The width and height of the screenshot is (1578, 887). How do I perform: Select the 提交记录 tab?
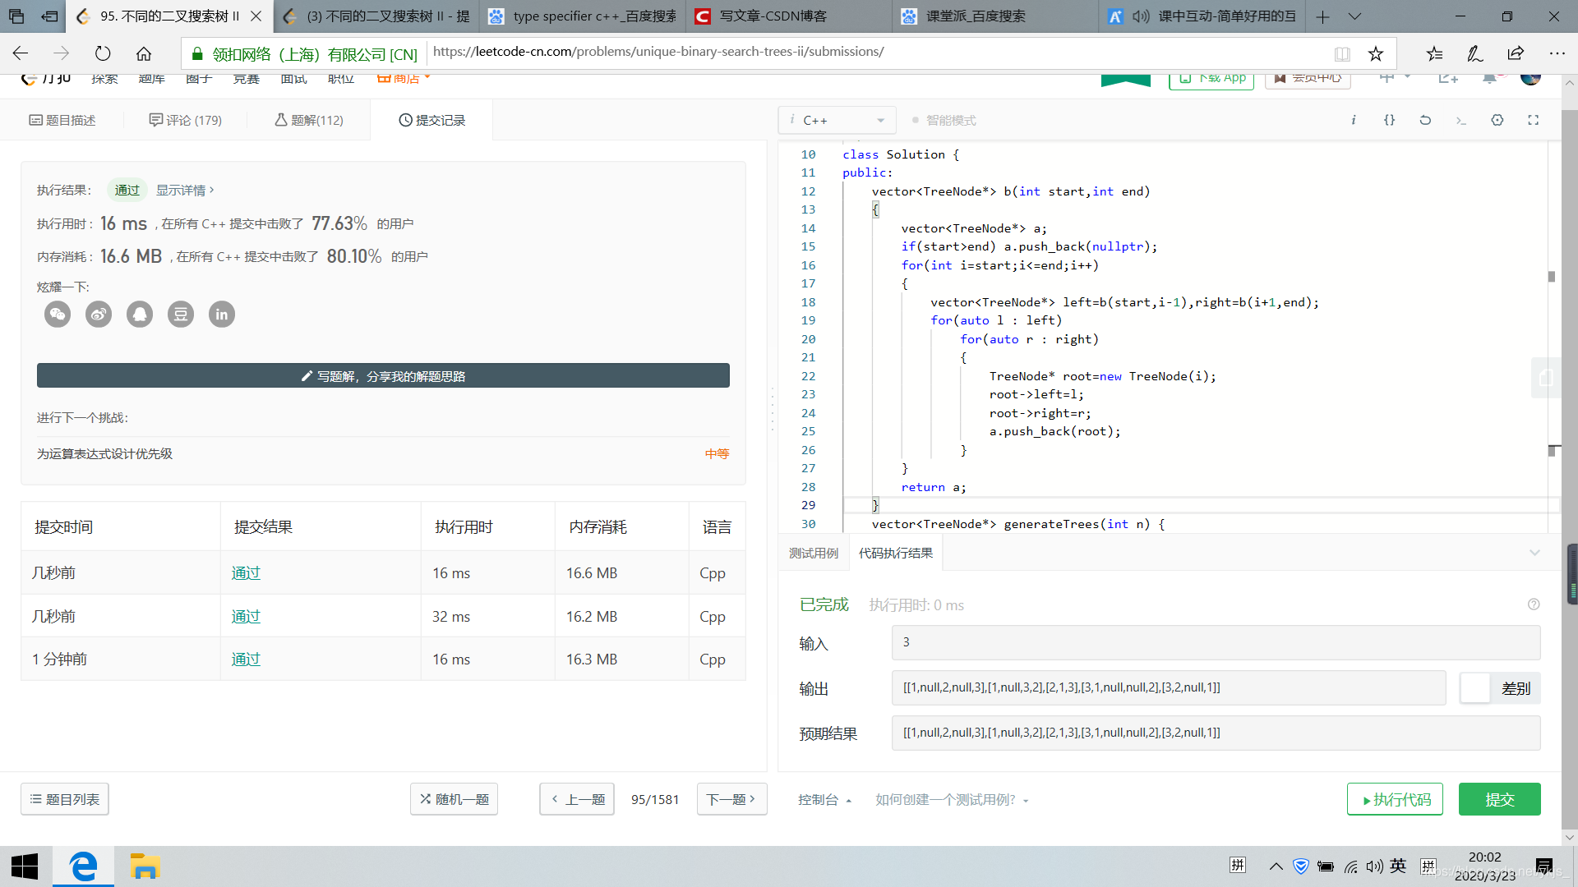(432, 120)
